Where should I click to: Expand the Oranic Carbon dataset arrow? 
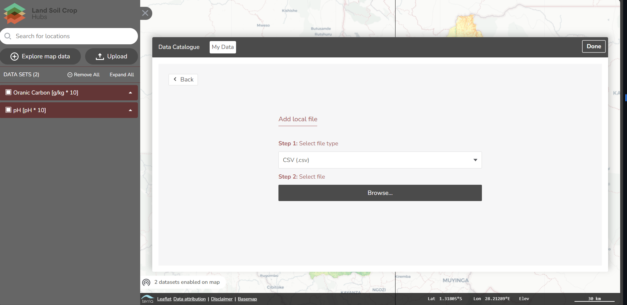[x=130, y=93]
